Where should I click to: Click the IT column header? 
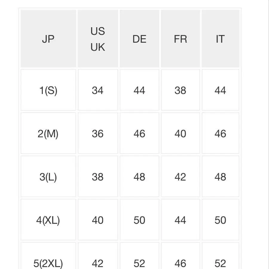220,39
